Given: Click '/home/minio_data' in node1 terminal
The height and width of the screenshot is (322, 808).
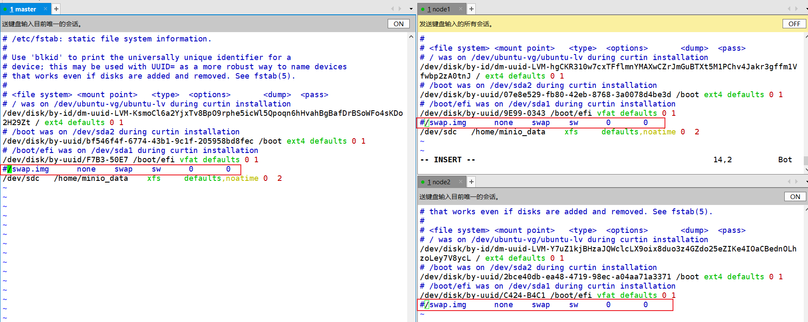Looking at the screenshot, I should [x=508, y=132].
